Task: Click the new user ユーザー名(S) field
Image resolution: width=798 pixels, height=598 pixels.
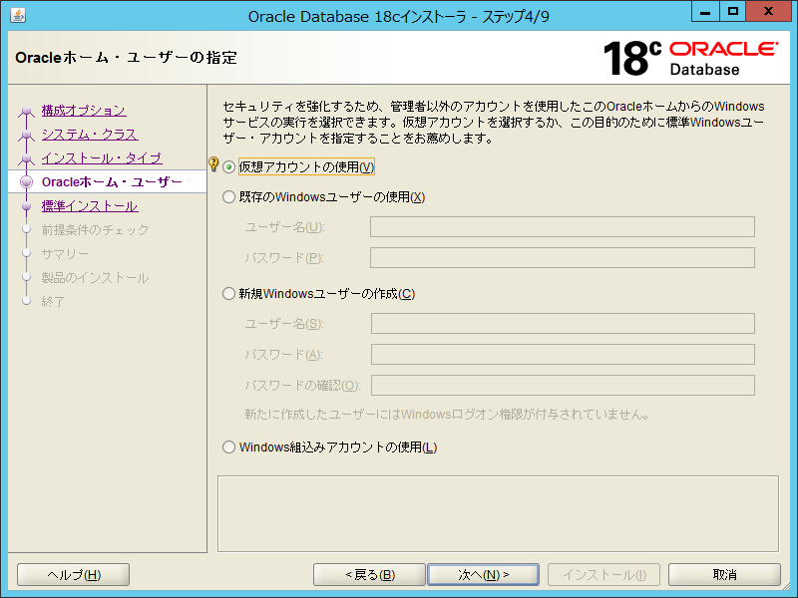Action: pos(563,323)
